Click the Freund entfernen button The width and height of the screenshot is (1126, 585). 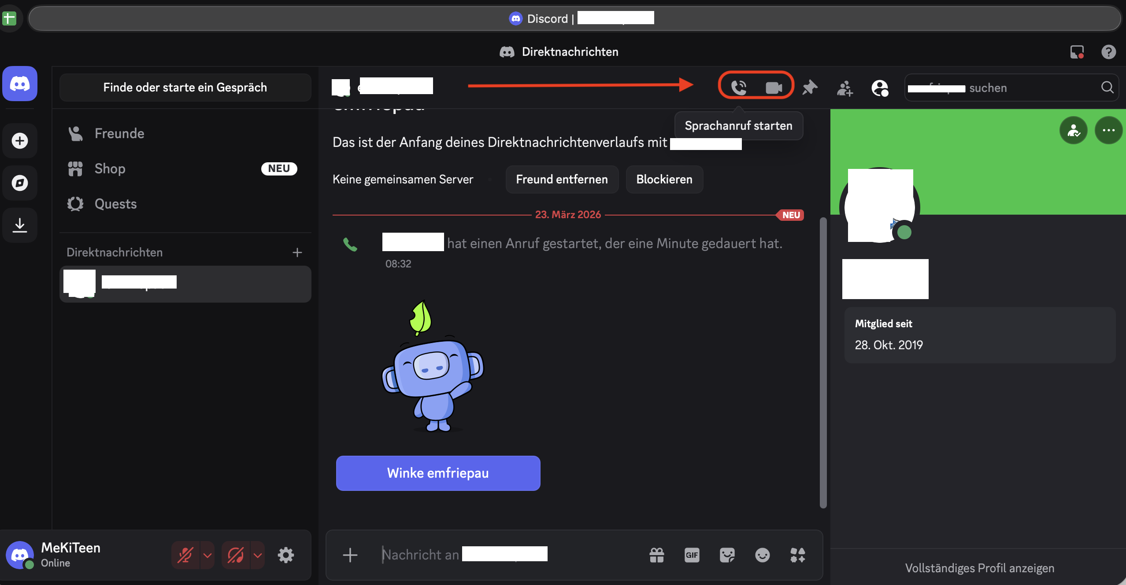pos(562,179)
